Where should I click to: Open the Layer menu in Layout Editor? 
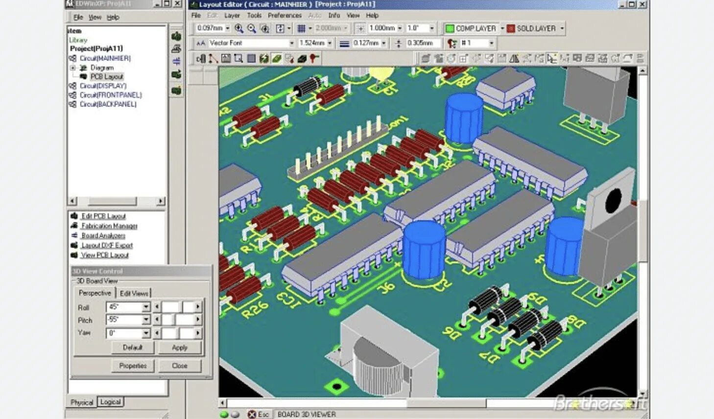232,16
